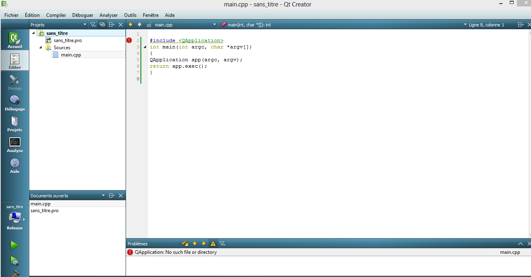Run the project with green arrow

point(14,245)
